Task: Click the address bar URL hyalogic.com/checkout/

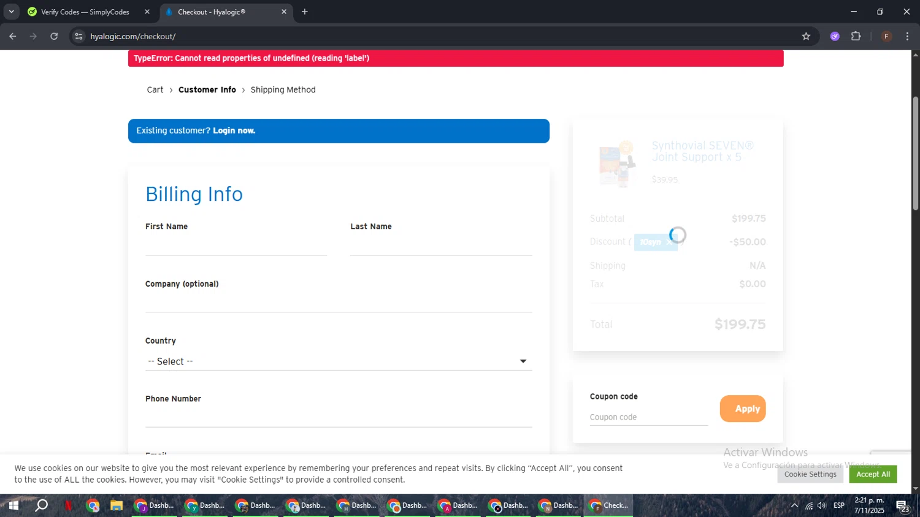Action: coord(133,36)
